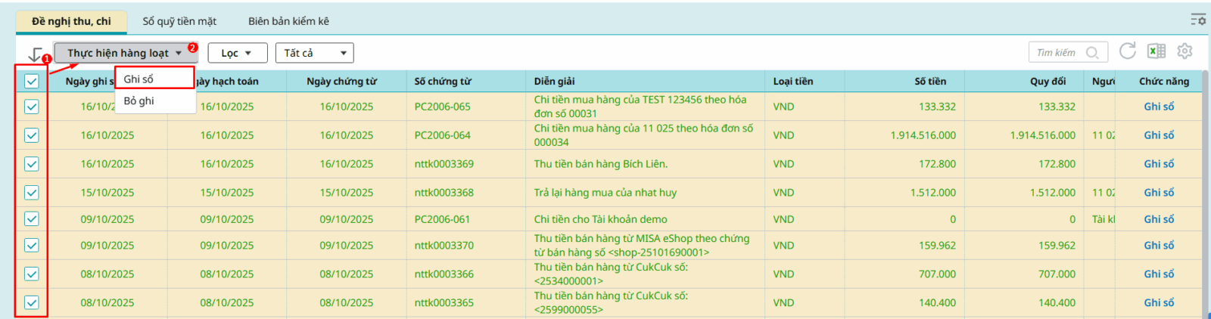Expand the Lọc filter dropdown
Image resolution: width=1211 pixels, height=319 pixels.
(x=238, y=53)
